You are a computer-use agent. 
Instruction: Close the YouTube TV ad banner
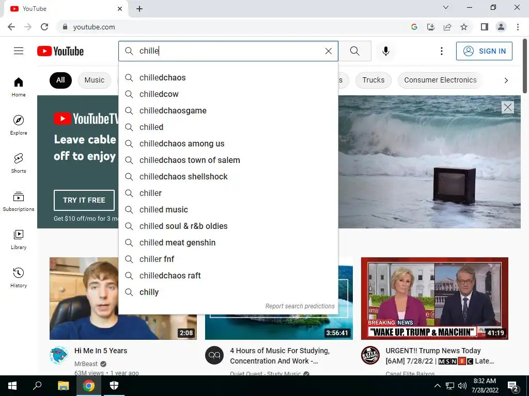click(507, 107)
